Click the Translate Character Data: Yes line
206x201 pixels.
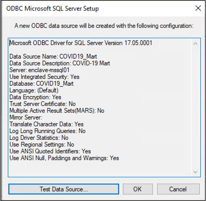(x=46, y=124)
